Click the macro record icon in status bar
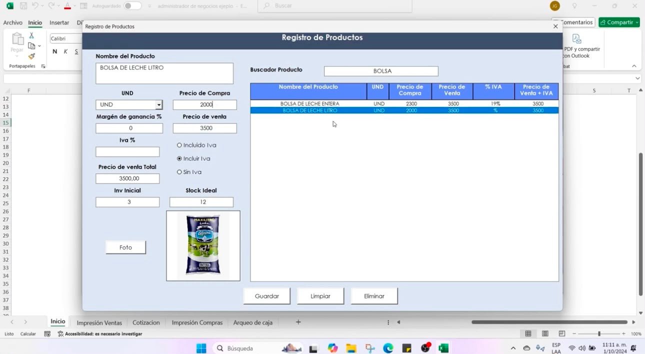 tap(47, 333)
